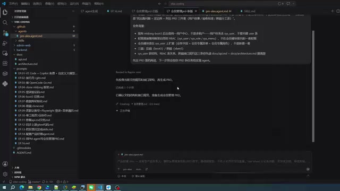Go back using the navigation arrow
Image resolution: width=340 pixels, height=191 pixels.
159,4
